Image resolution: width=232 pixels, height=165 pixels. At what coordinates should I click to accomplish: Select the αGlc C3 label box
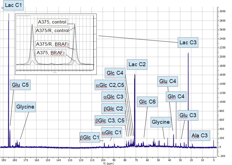113,97
